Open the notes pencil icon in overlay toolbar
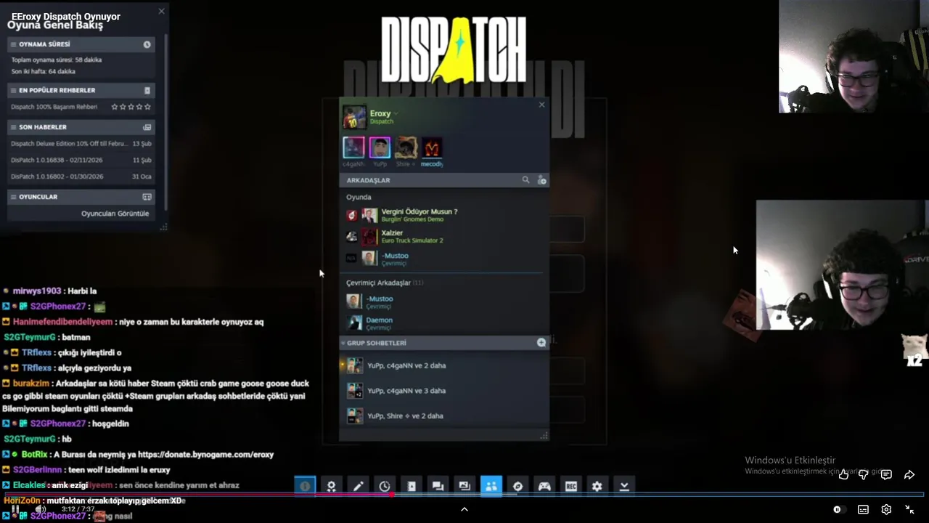The width and height of the screenshot is (929, 523). 358,487
